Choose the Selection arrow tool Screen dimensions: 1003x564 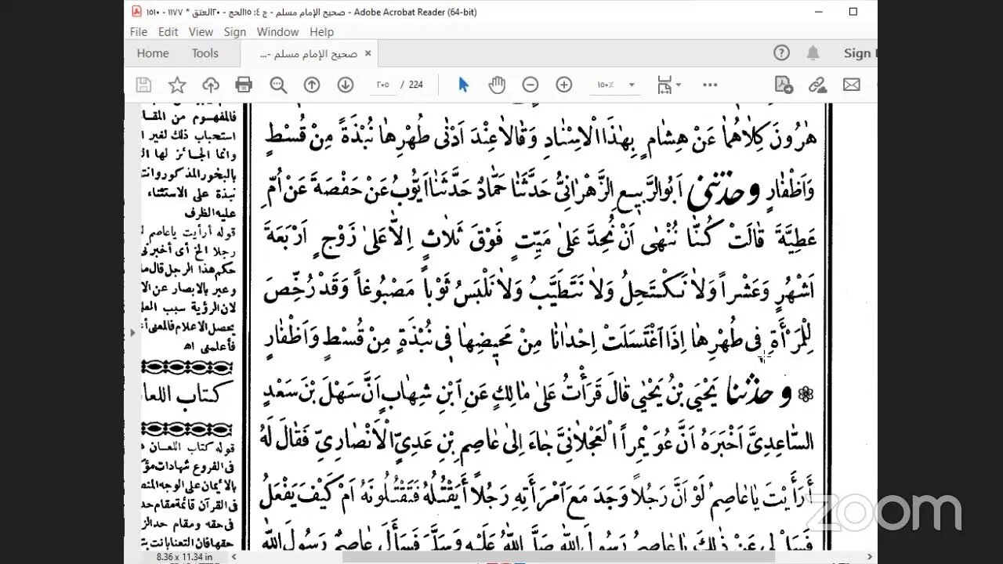point(463,85)
